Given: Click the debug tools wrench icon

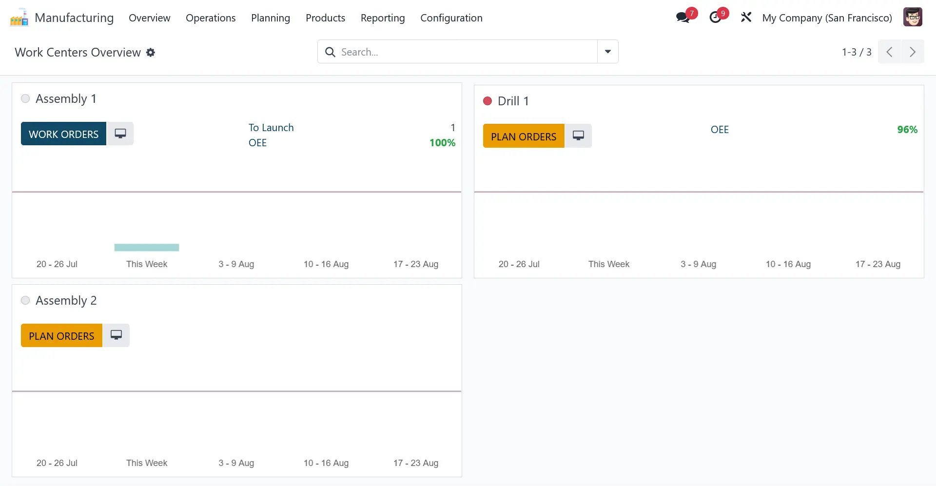Looking at the screenshot, I should click(x=746, y=18).
